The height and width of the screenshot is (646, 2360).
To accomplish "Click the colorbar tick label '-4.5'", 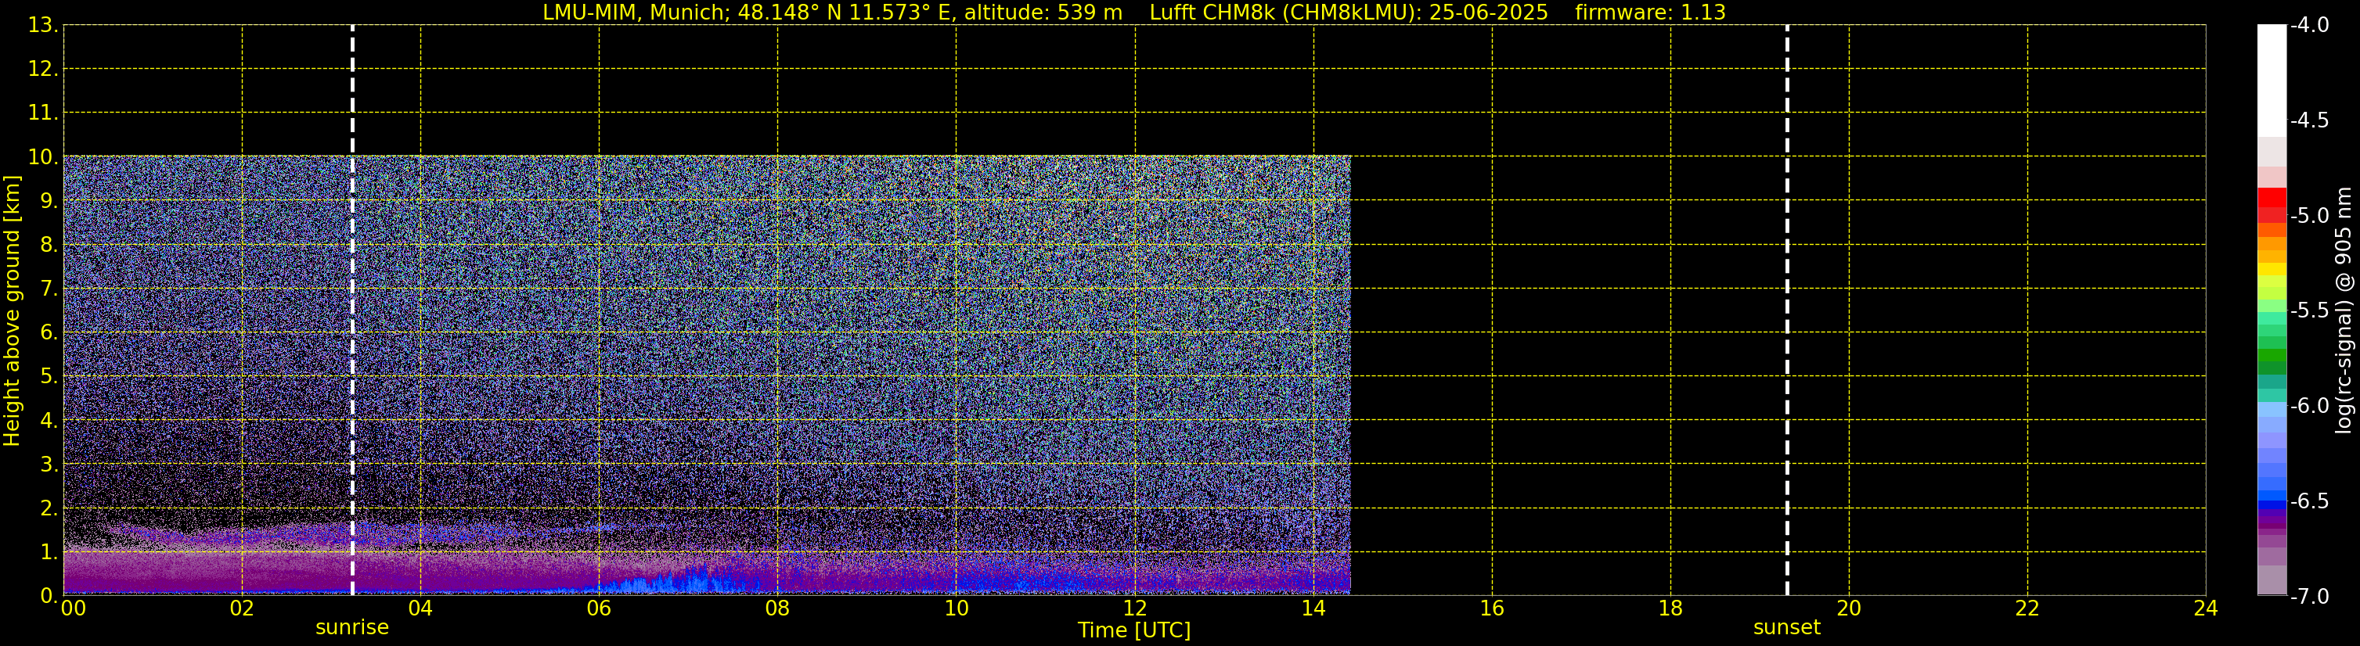I will pyautogui.click(x=2308, y=120).
